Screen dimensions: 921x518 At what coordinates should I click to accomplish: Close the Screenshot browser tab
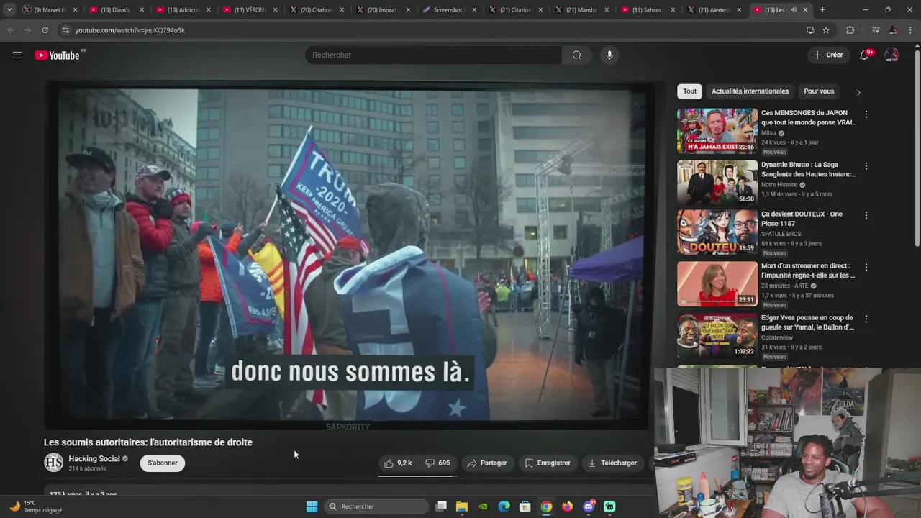click(473, 10)
